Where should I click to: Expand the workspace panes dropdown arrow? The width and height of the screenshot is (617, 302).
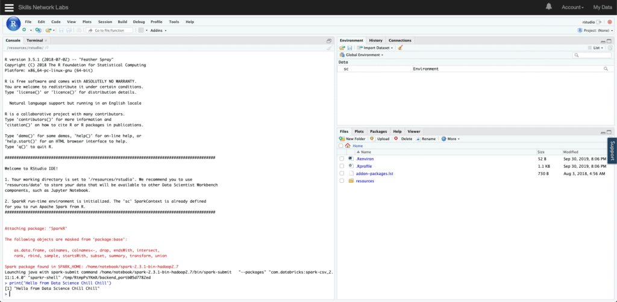146,30
